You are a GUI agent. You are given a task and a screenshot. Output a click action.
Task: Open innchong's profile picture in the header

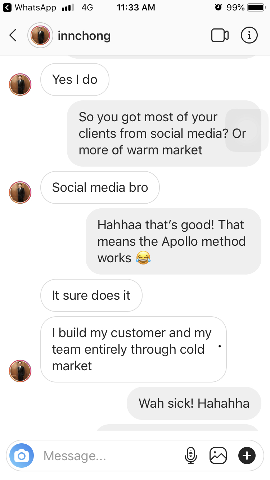pyautogui.click(x=40, y=35)
